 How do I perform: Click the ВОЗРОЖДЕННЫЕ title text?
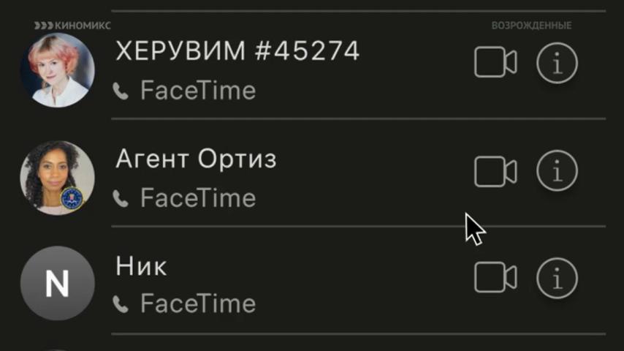tap(531, 26)
